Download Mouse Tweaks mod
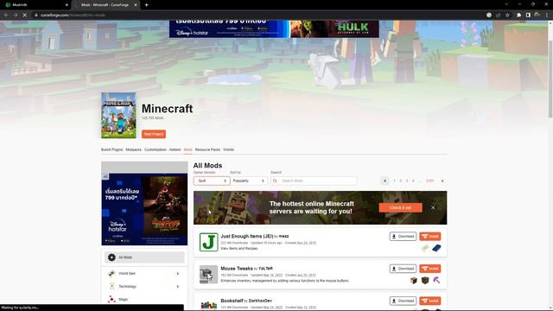553x311 pixels. [x=403, y=269]
